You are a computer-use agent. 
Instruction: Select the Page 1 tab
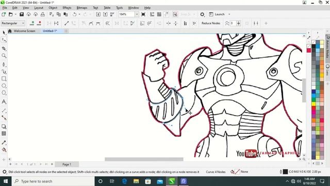(67, 164)
